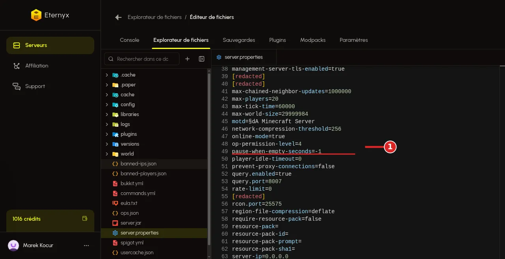Click the Serveurs sidebar icon
The height and width of the screenshot is (259, 505).
tap(17, 45)
